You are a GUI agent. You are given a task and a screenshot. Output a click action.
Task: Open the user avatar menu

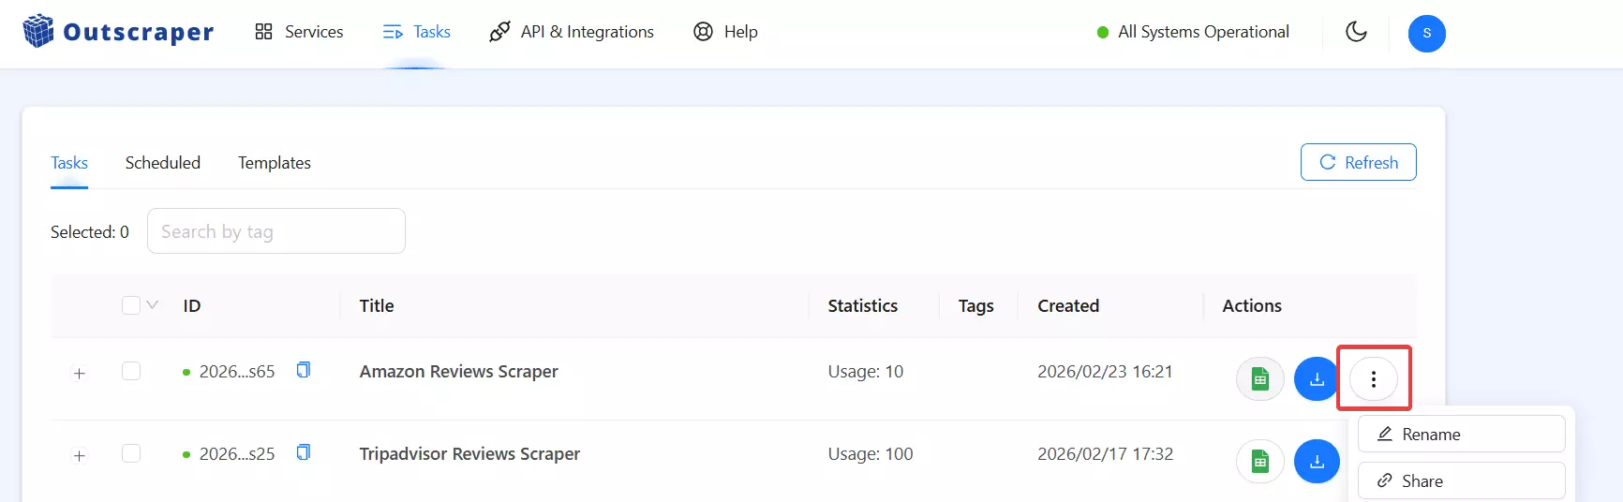tap(1426, 33)
